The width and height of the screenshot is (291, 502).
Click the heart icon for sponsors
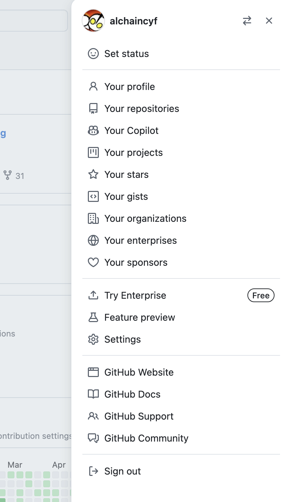pos(93,263)
